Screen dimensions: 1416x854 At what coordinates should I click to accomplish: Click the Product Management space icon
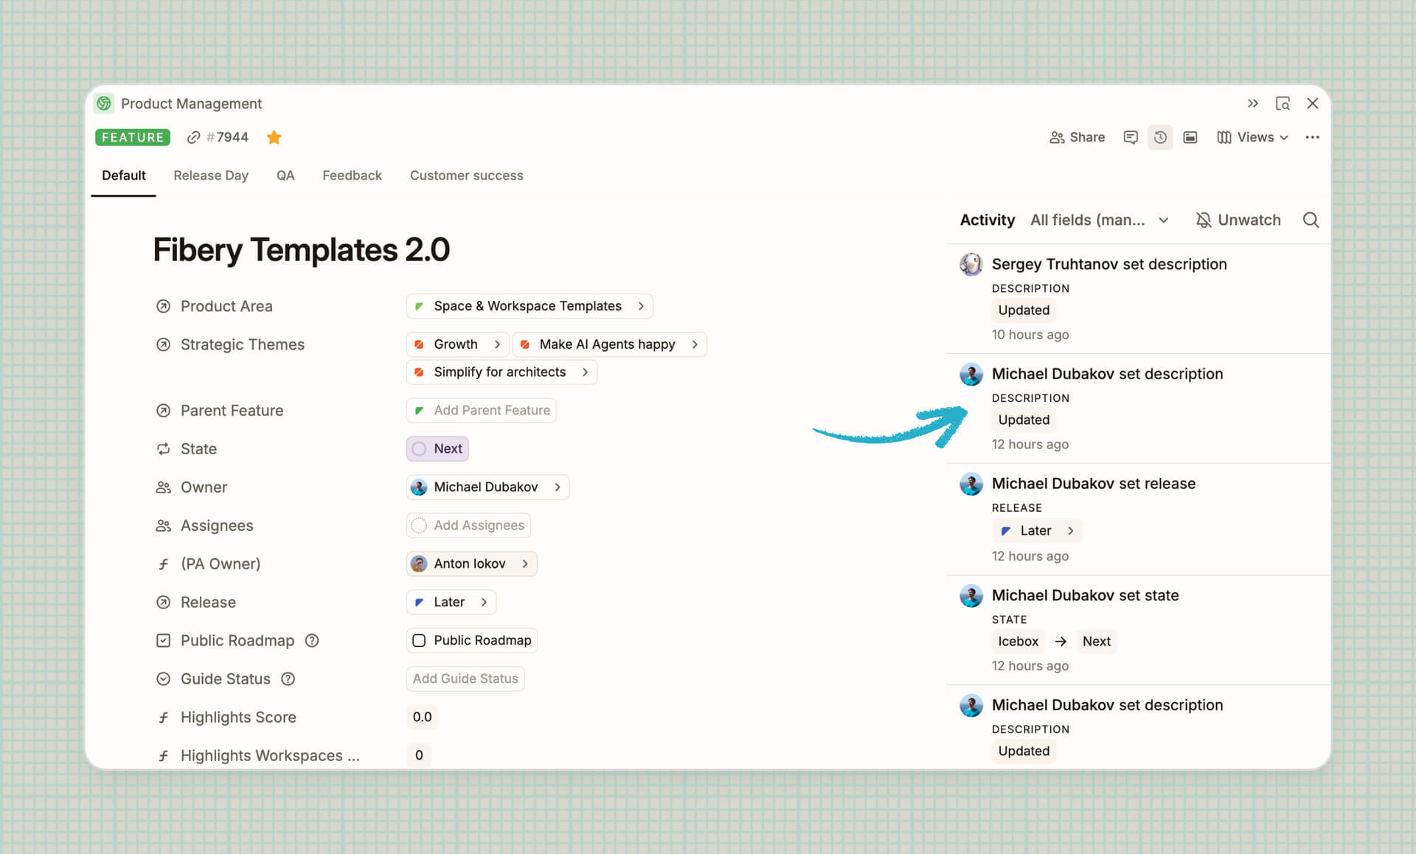pos(104,103)
